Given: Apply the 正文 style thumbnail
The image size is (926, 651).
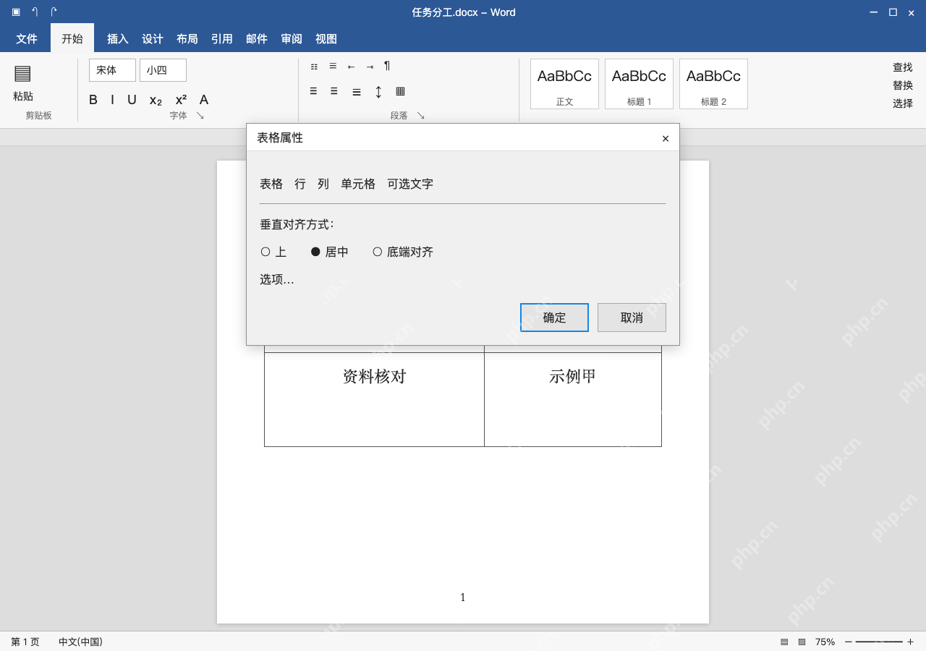Looking at the screenshot, I should point(564,84).
